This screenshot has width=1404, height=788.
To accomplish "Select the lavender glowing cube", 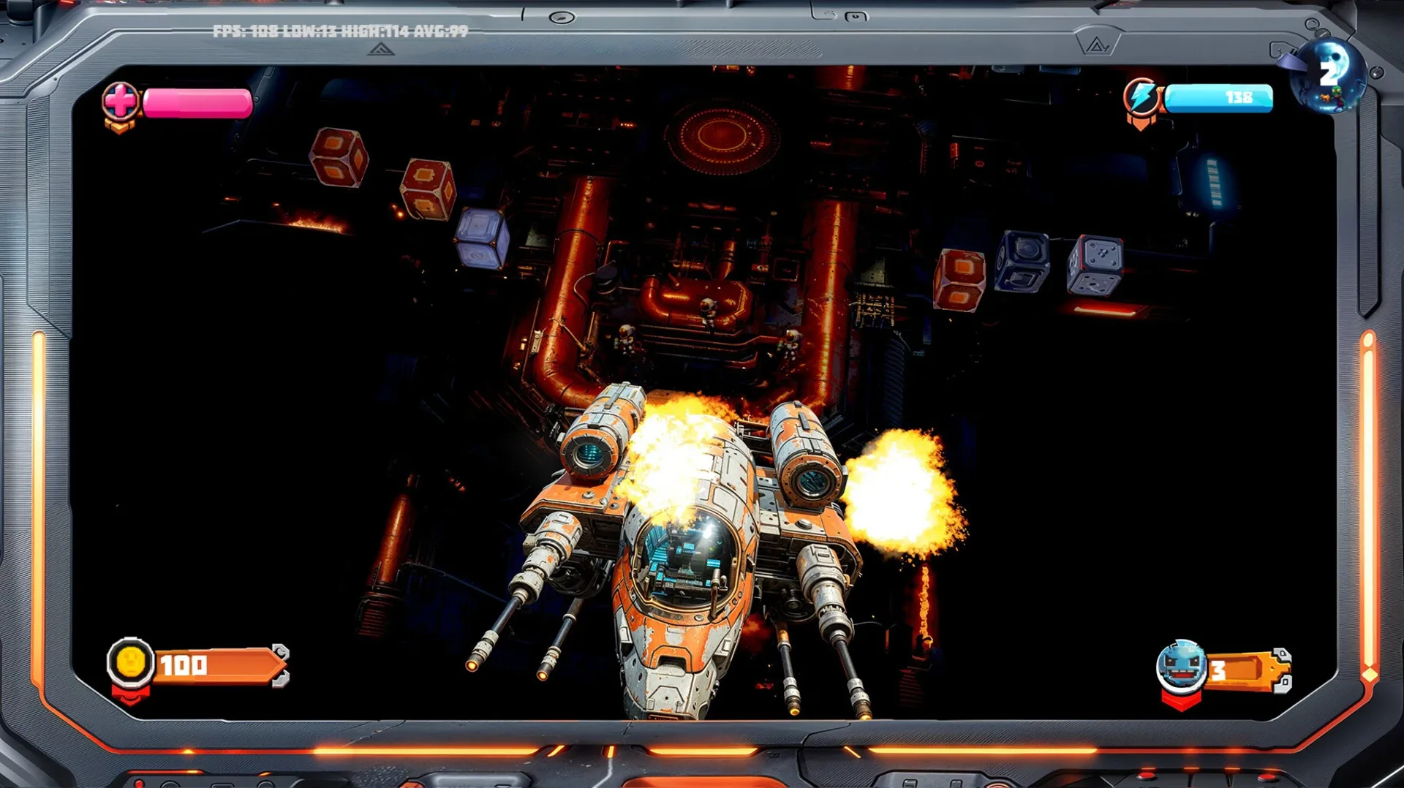I will coord(481,238).
